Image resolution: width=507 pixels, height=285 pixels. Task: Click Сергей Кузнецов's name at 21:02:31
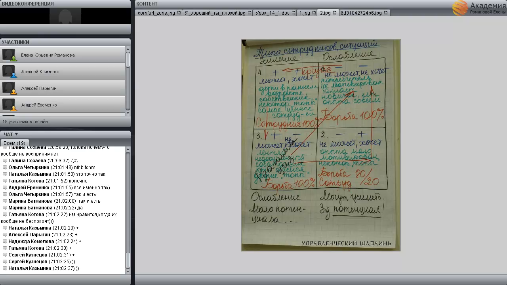(28, 255)
